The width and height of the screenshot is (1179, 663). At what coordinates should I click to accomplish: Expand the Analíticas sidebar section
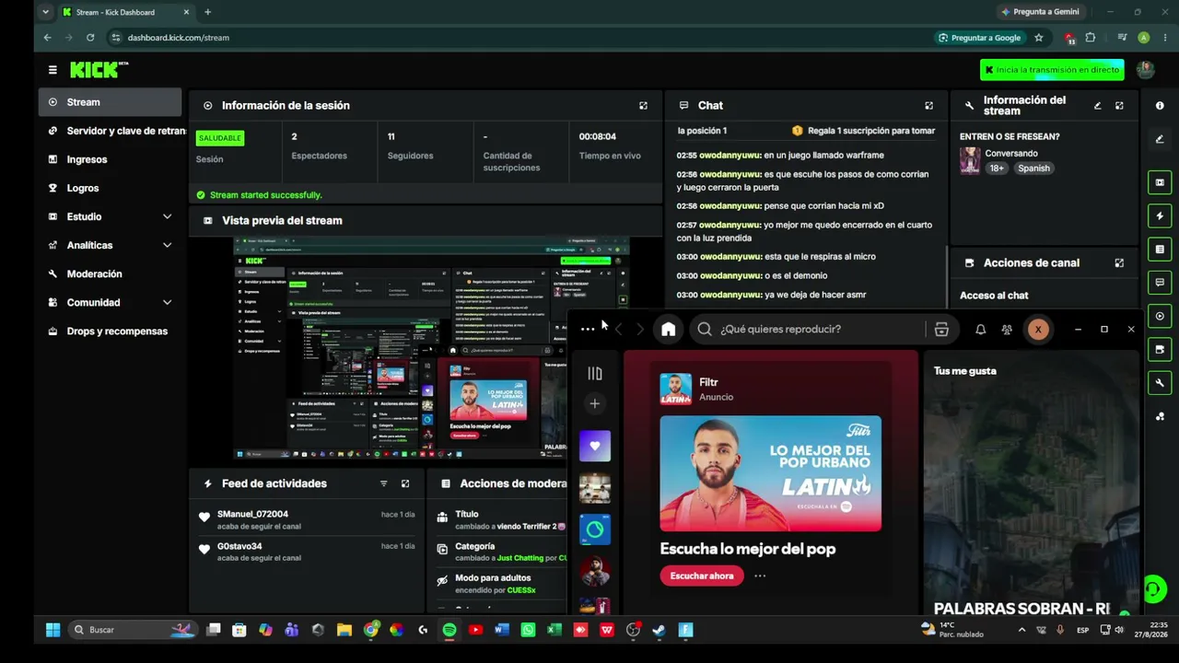pos(110,245)
